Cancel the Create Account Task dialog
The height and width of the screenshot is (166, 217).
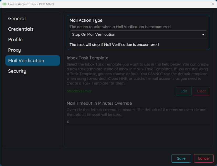[x=204, y=158]
